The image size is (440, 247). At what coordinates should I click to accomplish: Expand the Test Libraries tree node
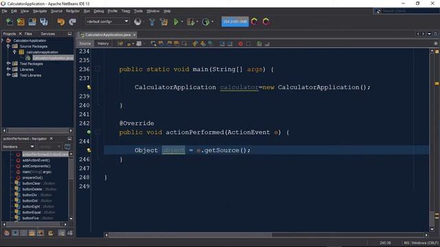(x=8, y=75)
